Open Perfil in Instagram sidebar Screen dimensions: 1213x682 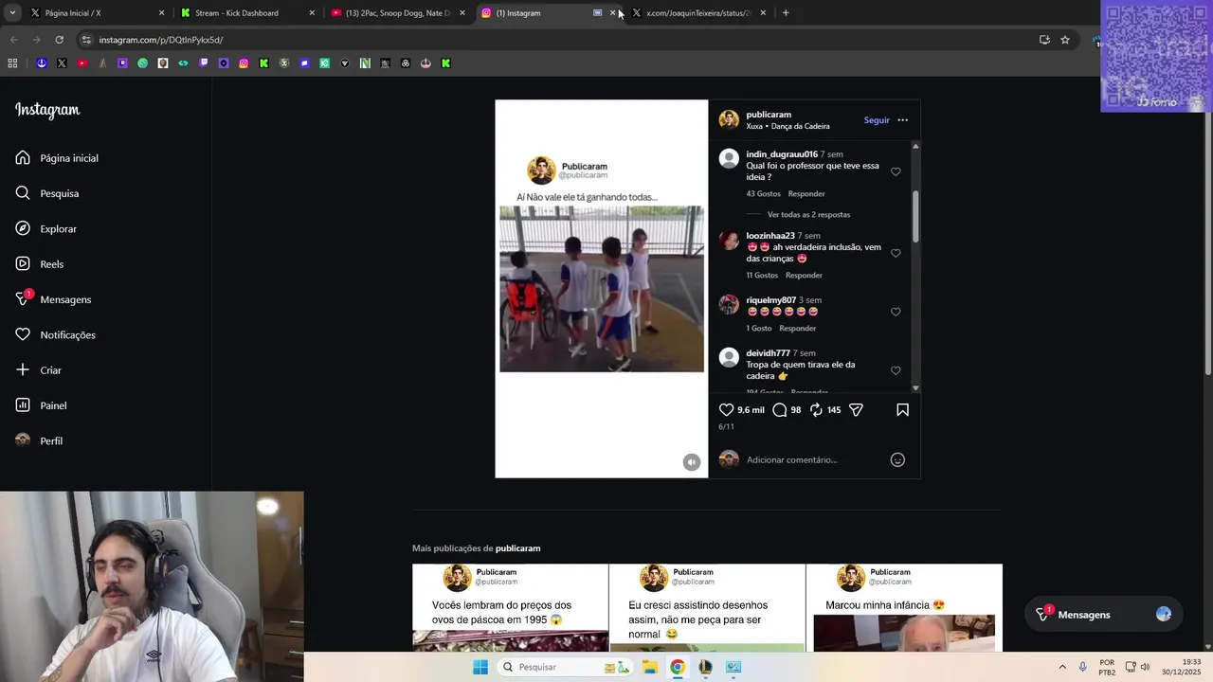[39, 440]
